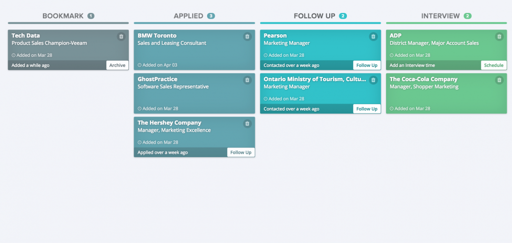The image size is (512, 243).
Task: Select the BOOKMARK column header
Action: point(63,16)
